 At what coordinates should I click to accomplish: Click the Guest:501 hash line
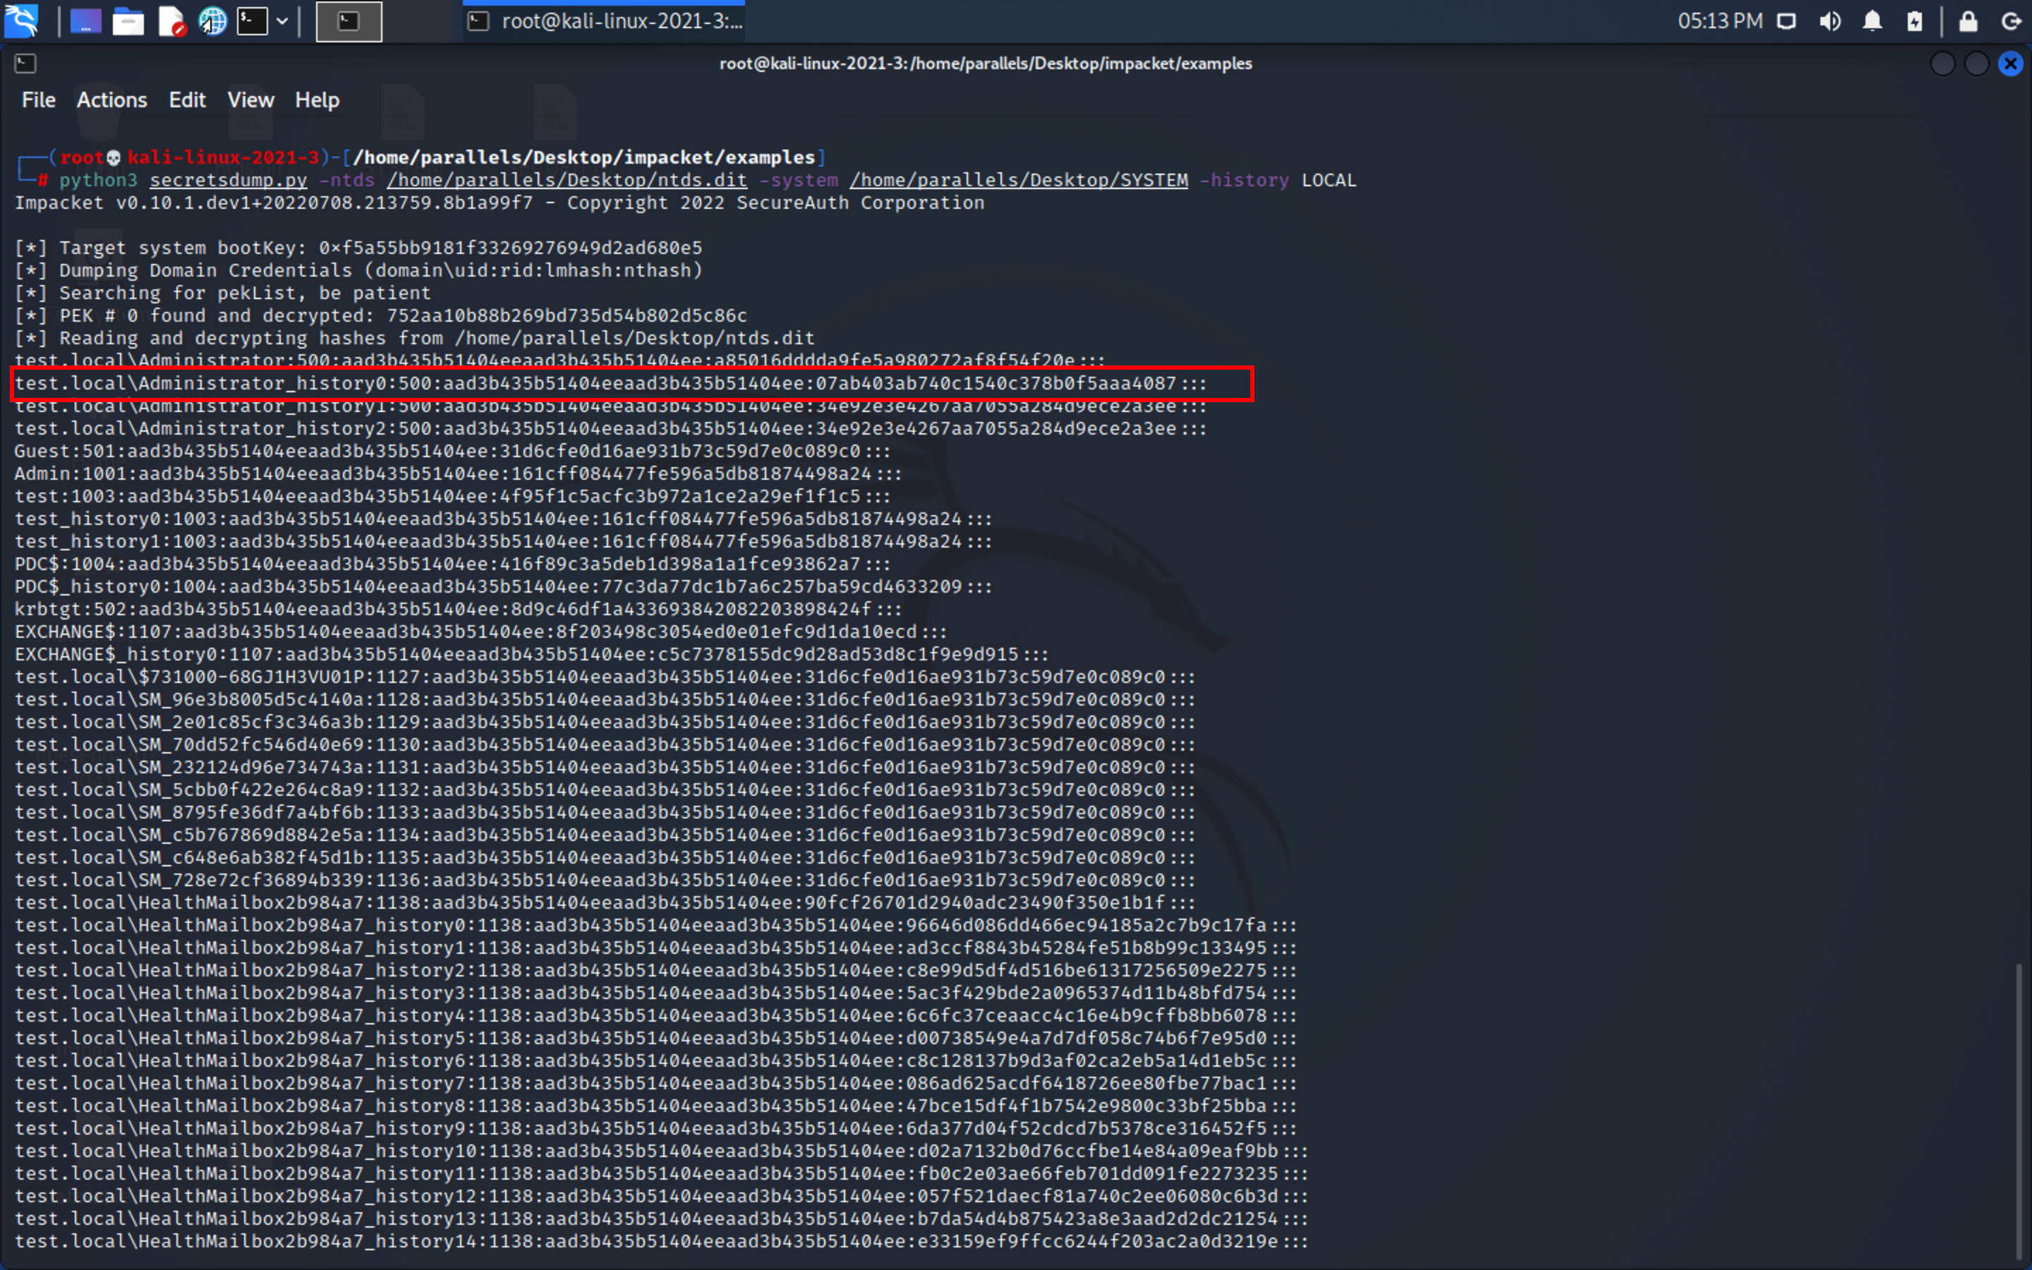point(452,451)
